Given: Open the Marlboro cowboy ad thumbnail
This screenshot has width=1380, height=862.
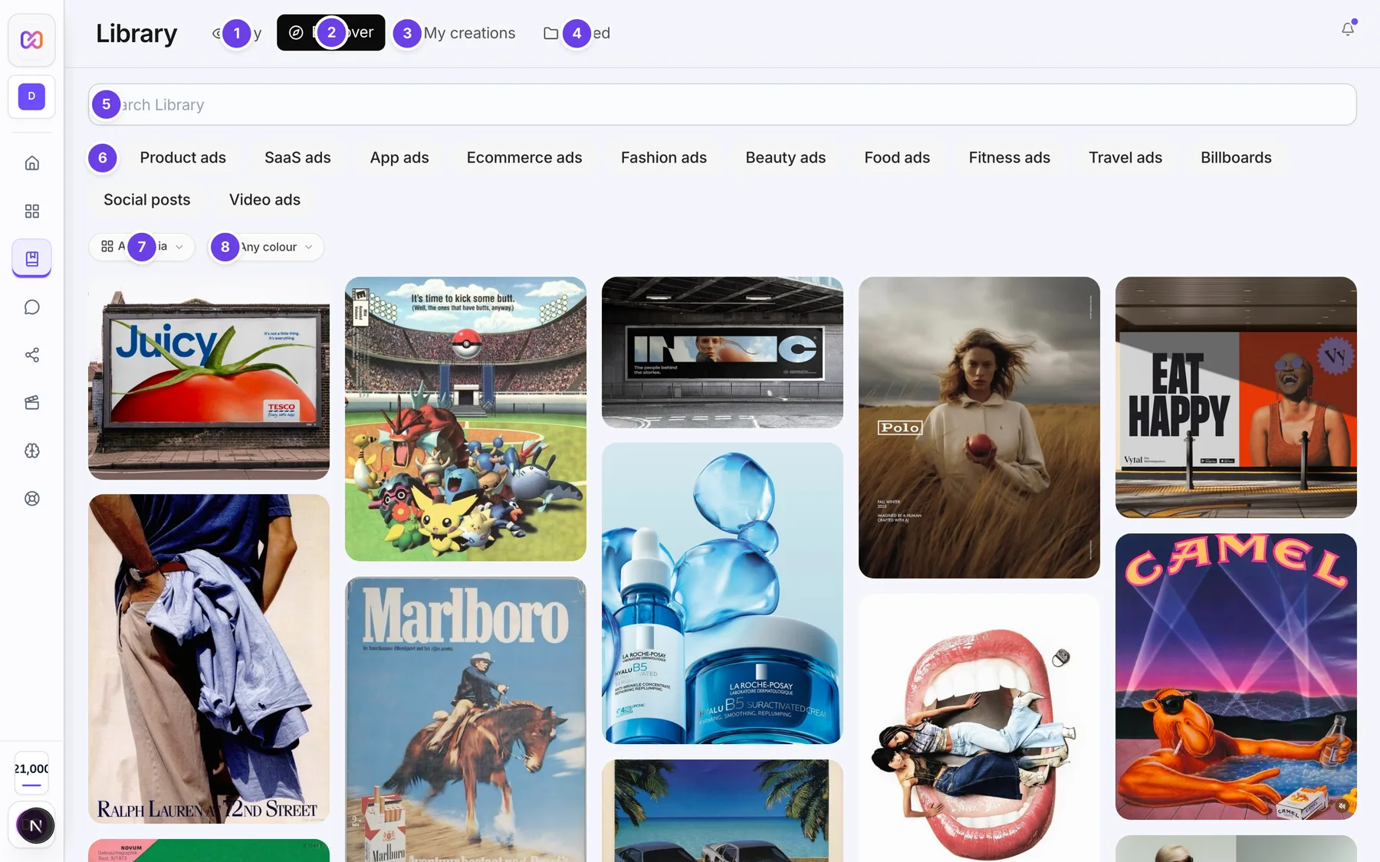Looking at the screenshot, I should click(465, 719).
